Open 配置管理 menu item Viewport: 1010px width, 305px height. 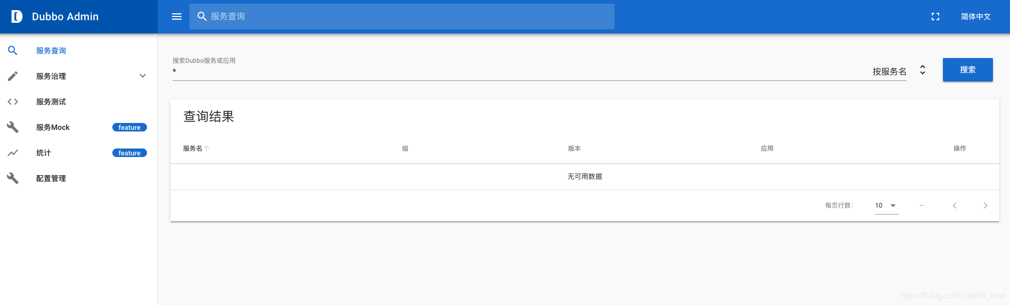coord(79,178)
